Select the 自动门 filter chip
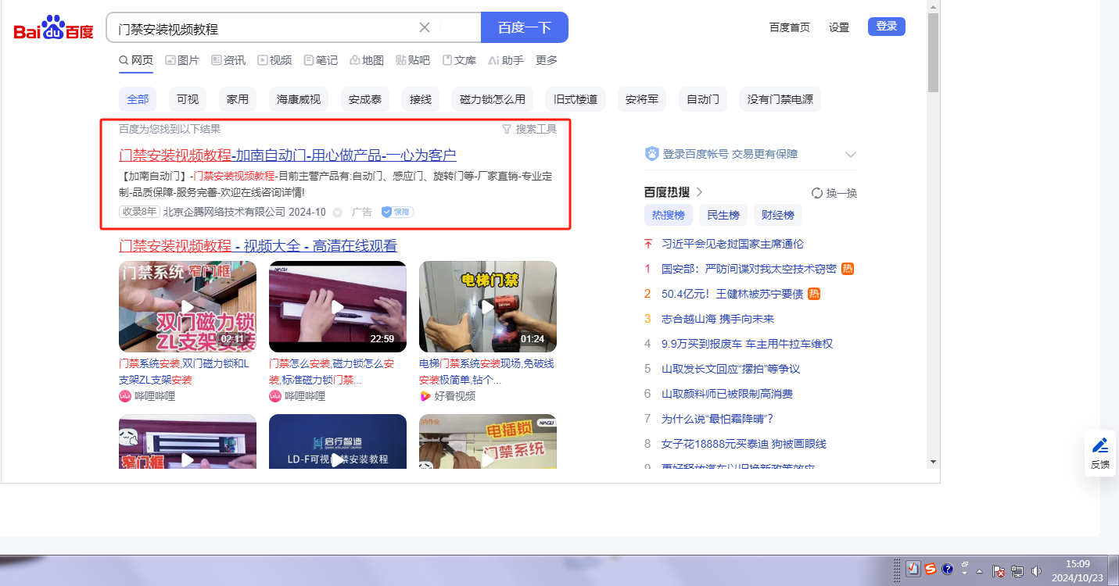 click(x=703, y=99)
